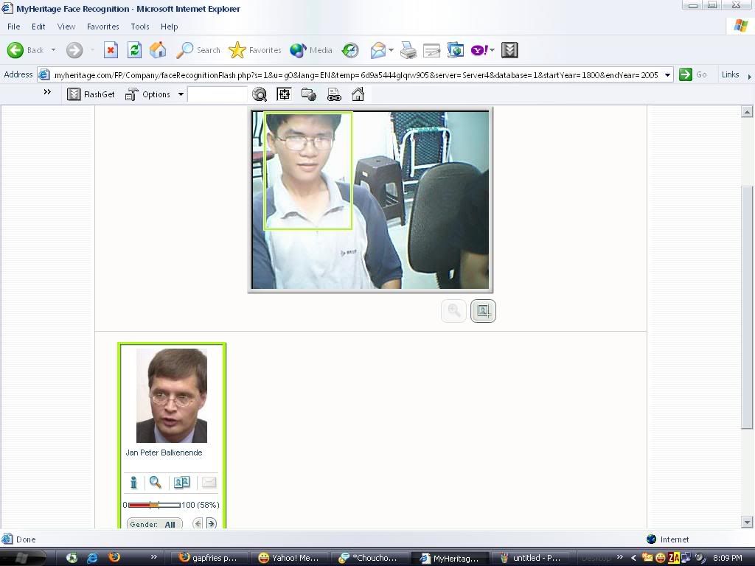Open the Favorites menu
755x566 pixels.
click(x=103, y=27)
